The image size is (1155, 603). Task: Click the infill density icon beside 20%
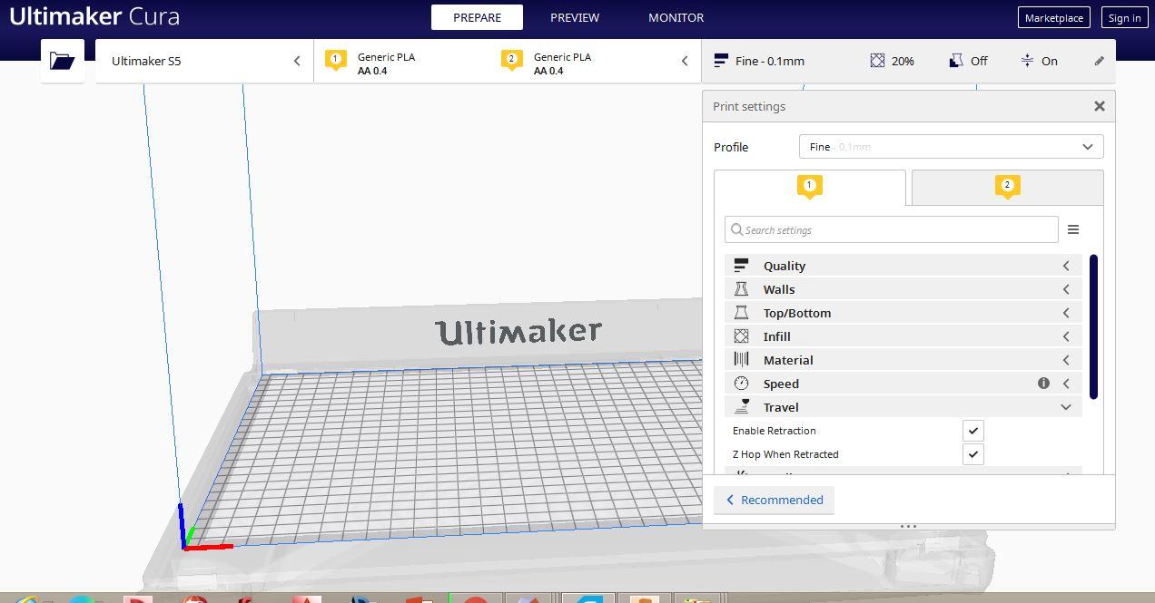point(877,61)
